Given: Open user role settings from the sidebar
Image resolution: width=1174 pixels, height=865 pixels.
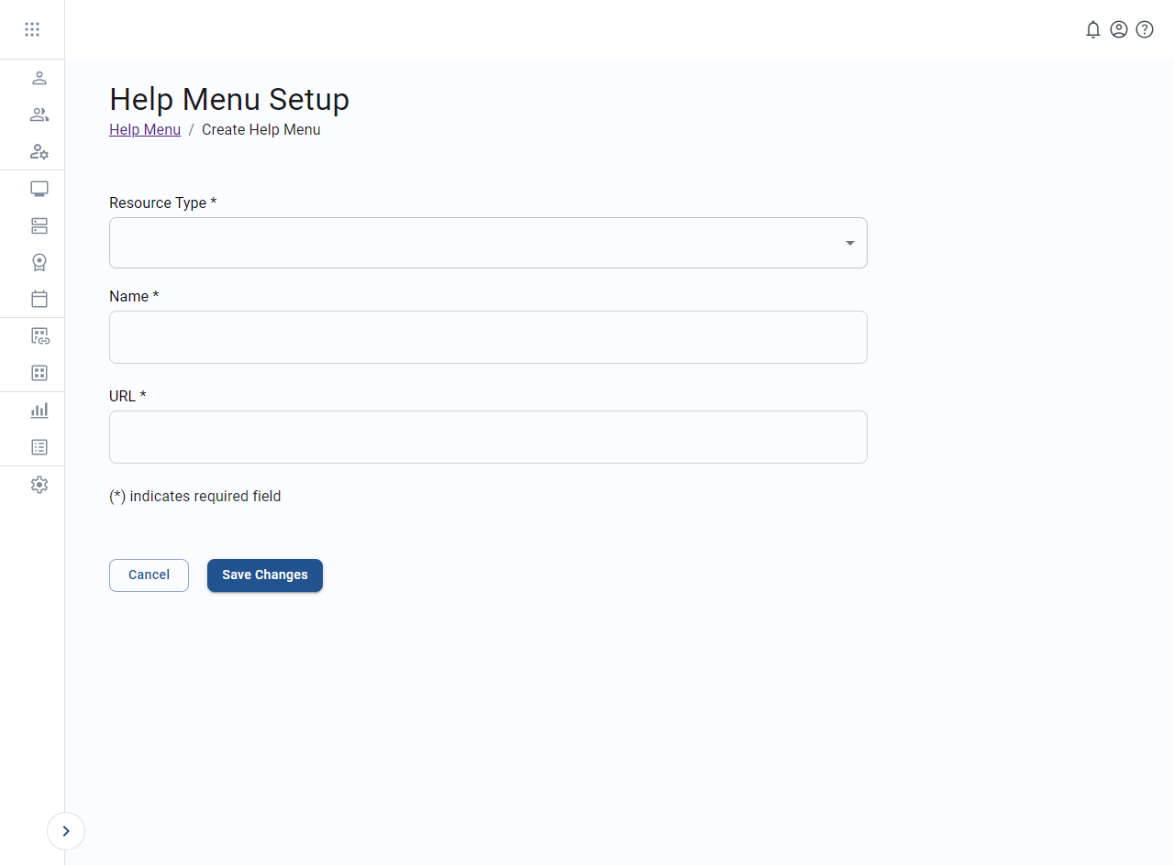Looking at the screenshot, I should click(39, 151).
